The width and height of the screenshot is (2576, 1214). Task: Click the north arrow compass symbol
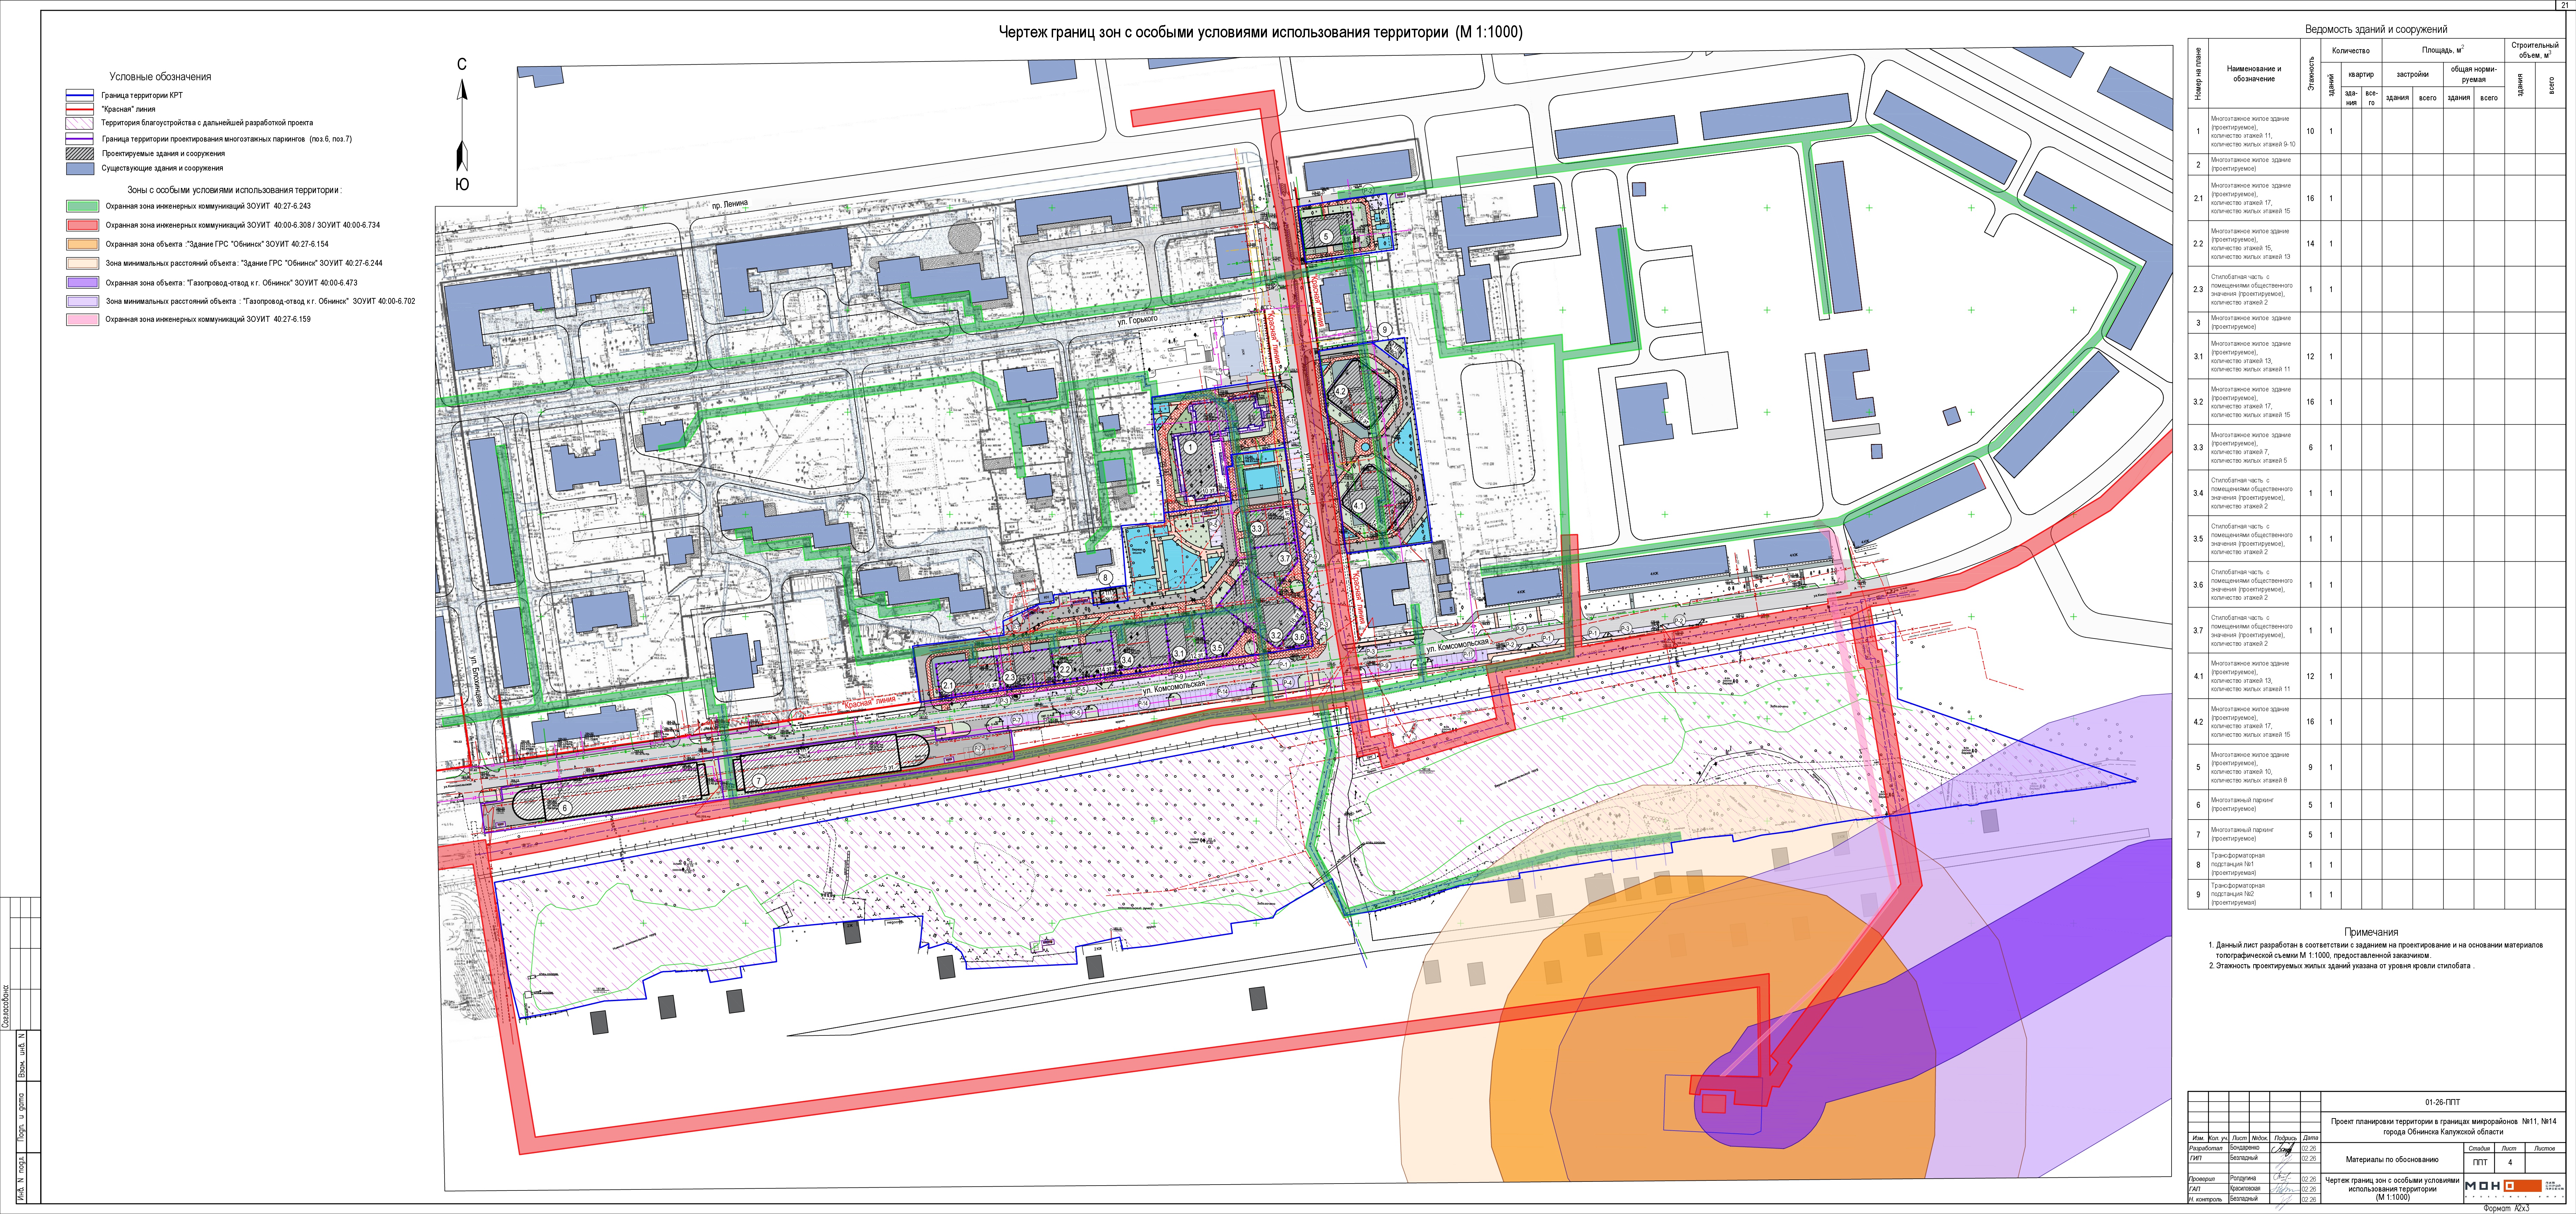(462, 124)
